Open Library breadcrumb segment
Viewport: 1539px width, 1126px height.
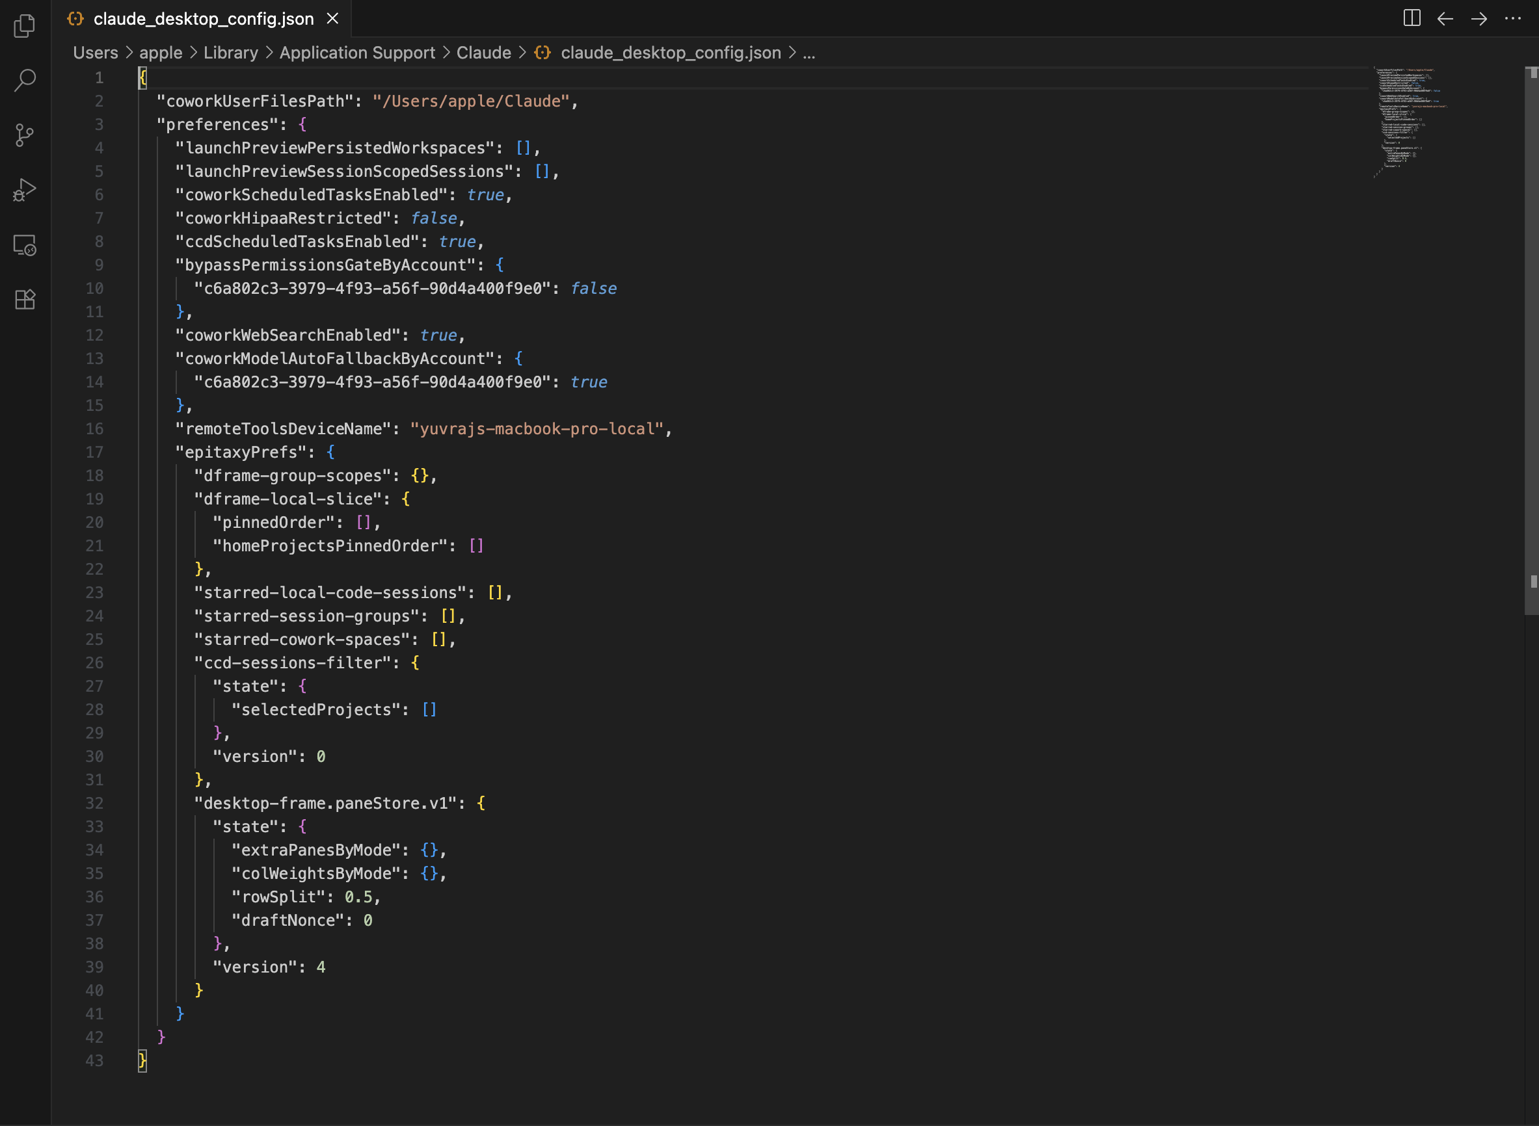pyautogui.click(x=230, y=53)
